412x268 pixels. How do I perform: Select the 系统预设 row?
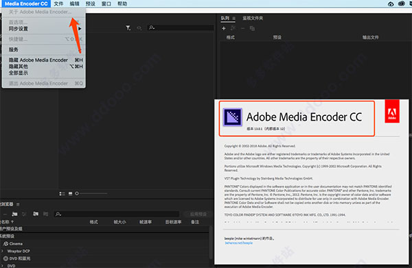point(104,236)
